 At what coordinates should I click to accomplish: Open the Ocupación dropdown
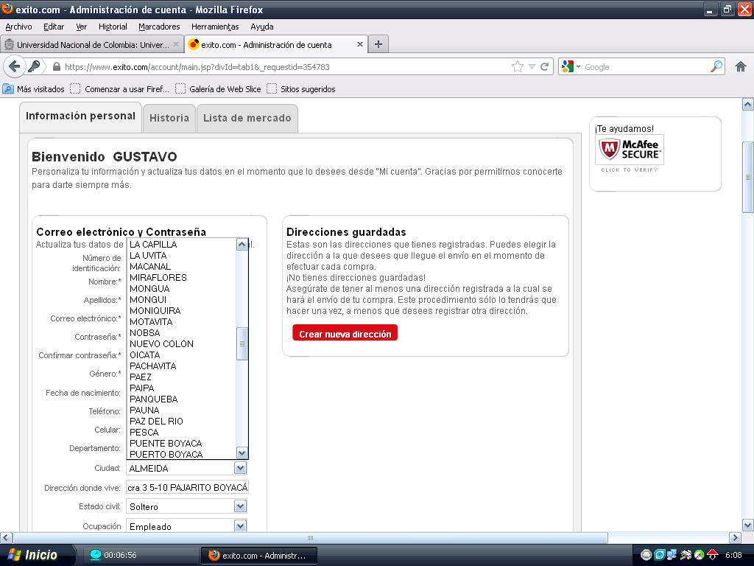point(240,526)
